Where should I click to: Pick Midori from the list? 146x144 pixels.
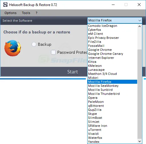tap(112, 78)
